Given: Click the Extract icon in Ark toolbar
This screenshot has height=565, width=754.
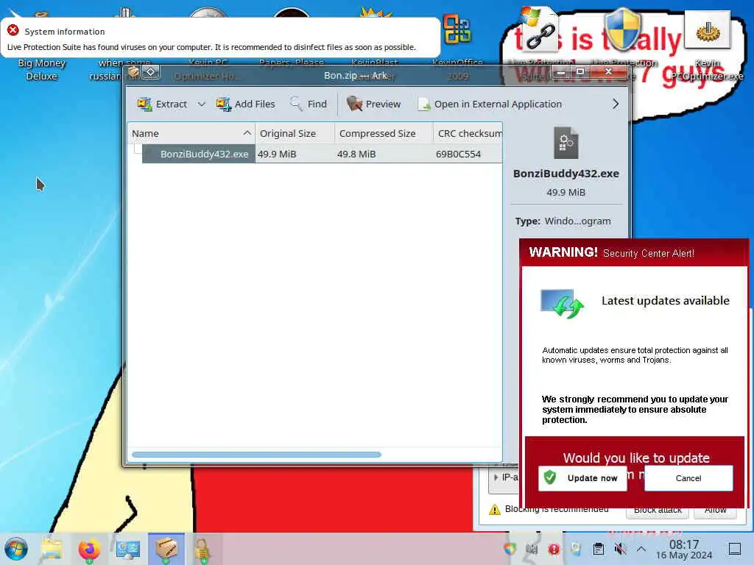Looking at the screenshot, I should pyautogui.click(x=144, y=104).
